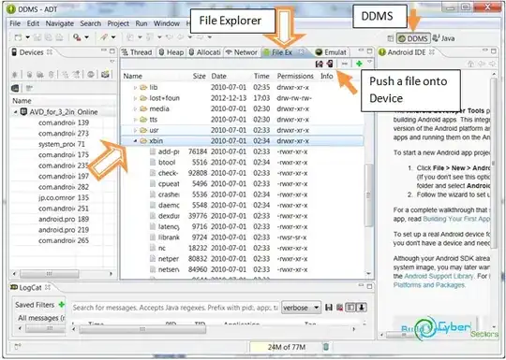Expand the lost+found folder
Viewport: 506px width, 360px height.
(x=135, y=98)
